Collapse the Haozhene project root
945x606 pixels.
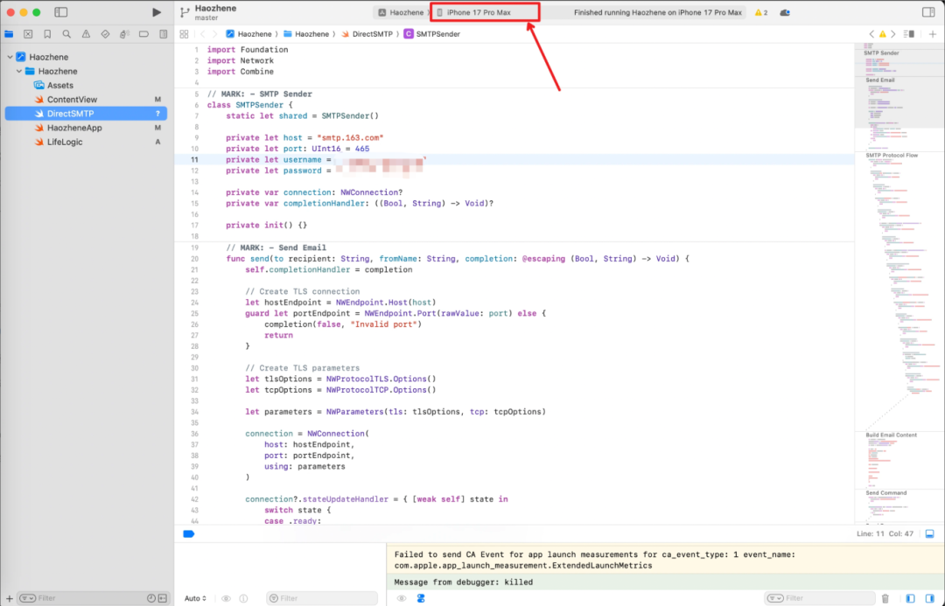tap(10, 57)
